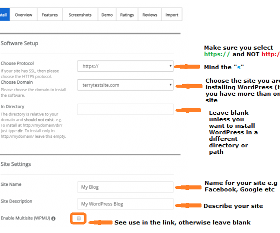The width and height of the screenshot is (280, 233).
Task: Open the Ratings tab
Action: point(127,15)
